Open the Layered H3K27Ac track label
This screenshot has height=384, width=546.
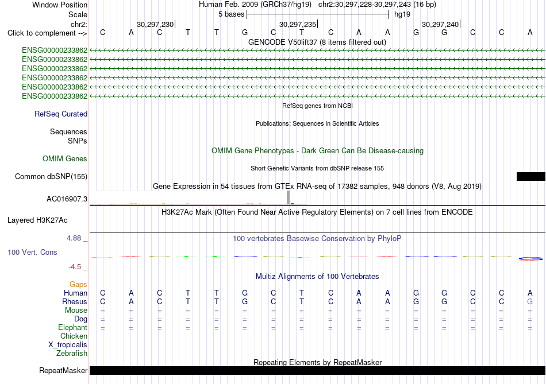point(37,220)
